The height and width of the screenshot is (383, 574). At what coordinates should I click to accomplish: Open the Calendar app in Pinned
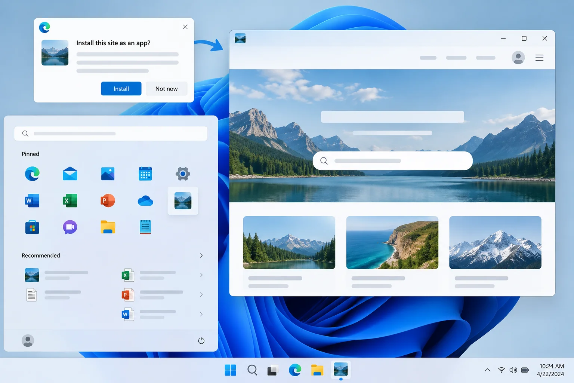[145, 174]
